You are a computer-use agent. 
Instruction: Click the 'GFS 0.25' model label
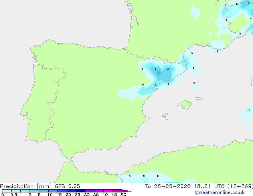(67, 186)
